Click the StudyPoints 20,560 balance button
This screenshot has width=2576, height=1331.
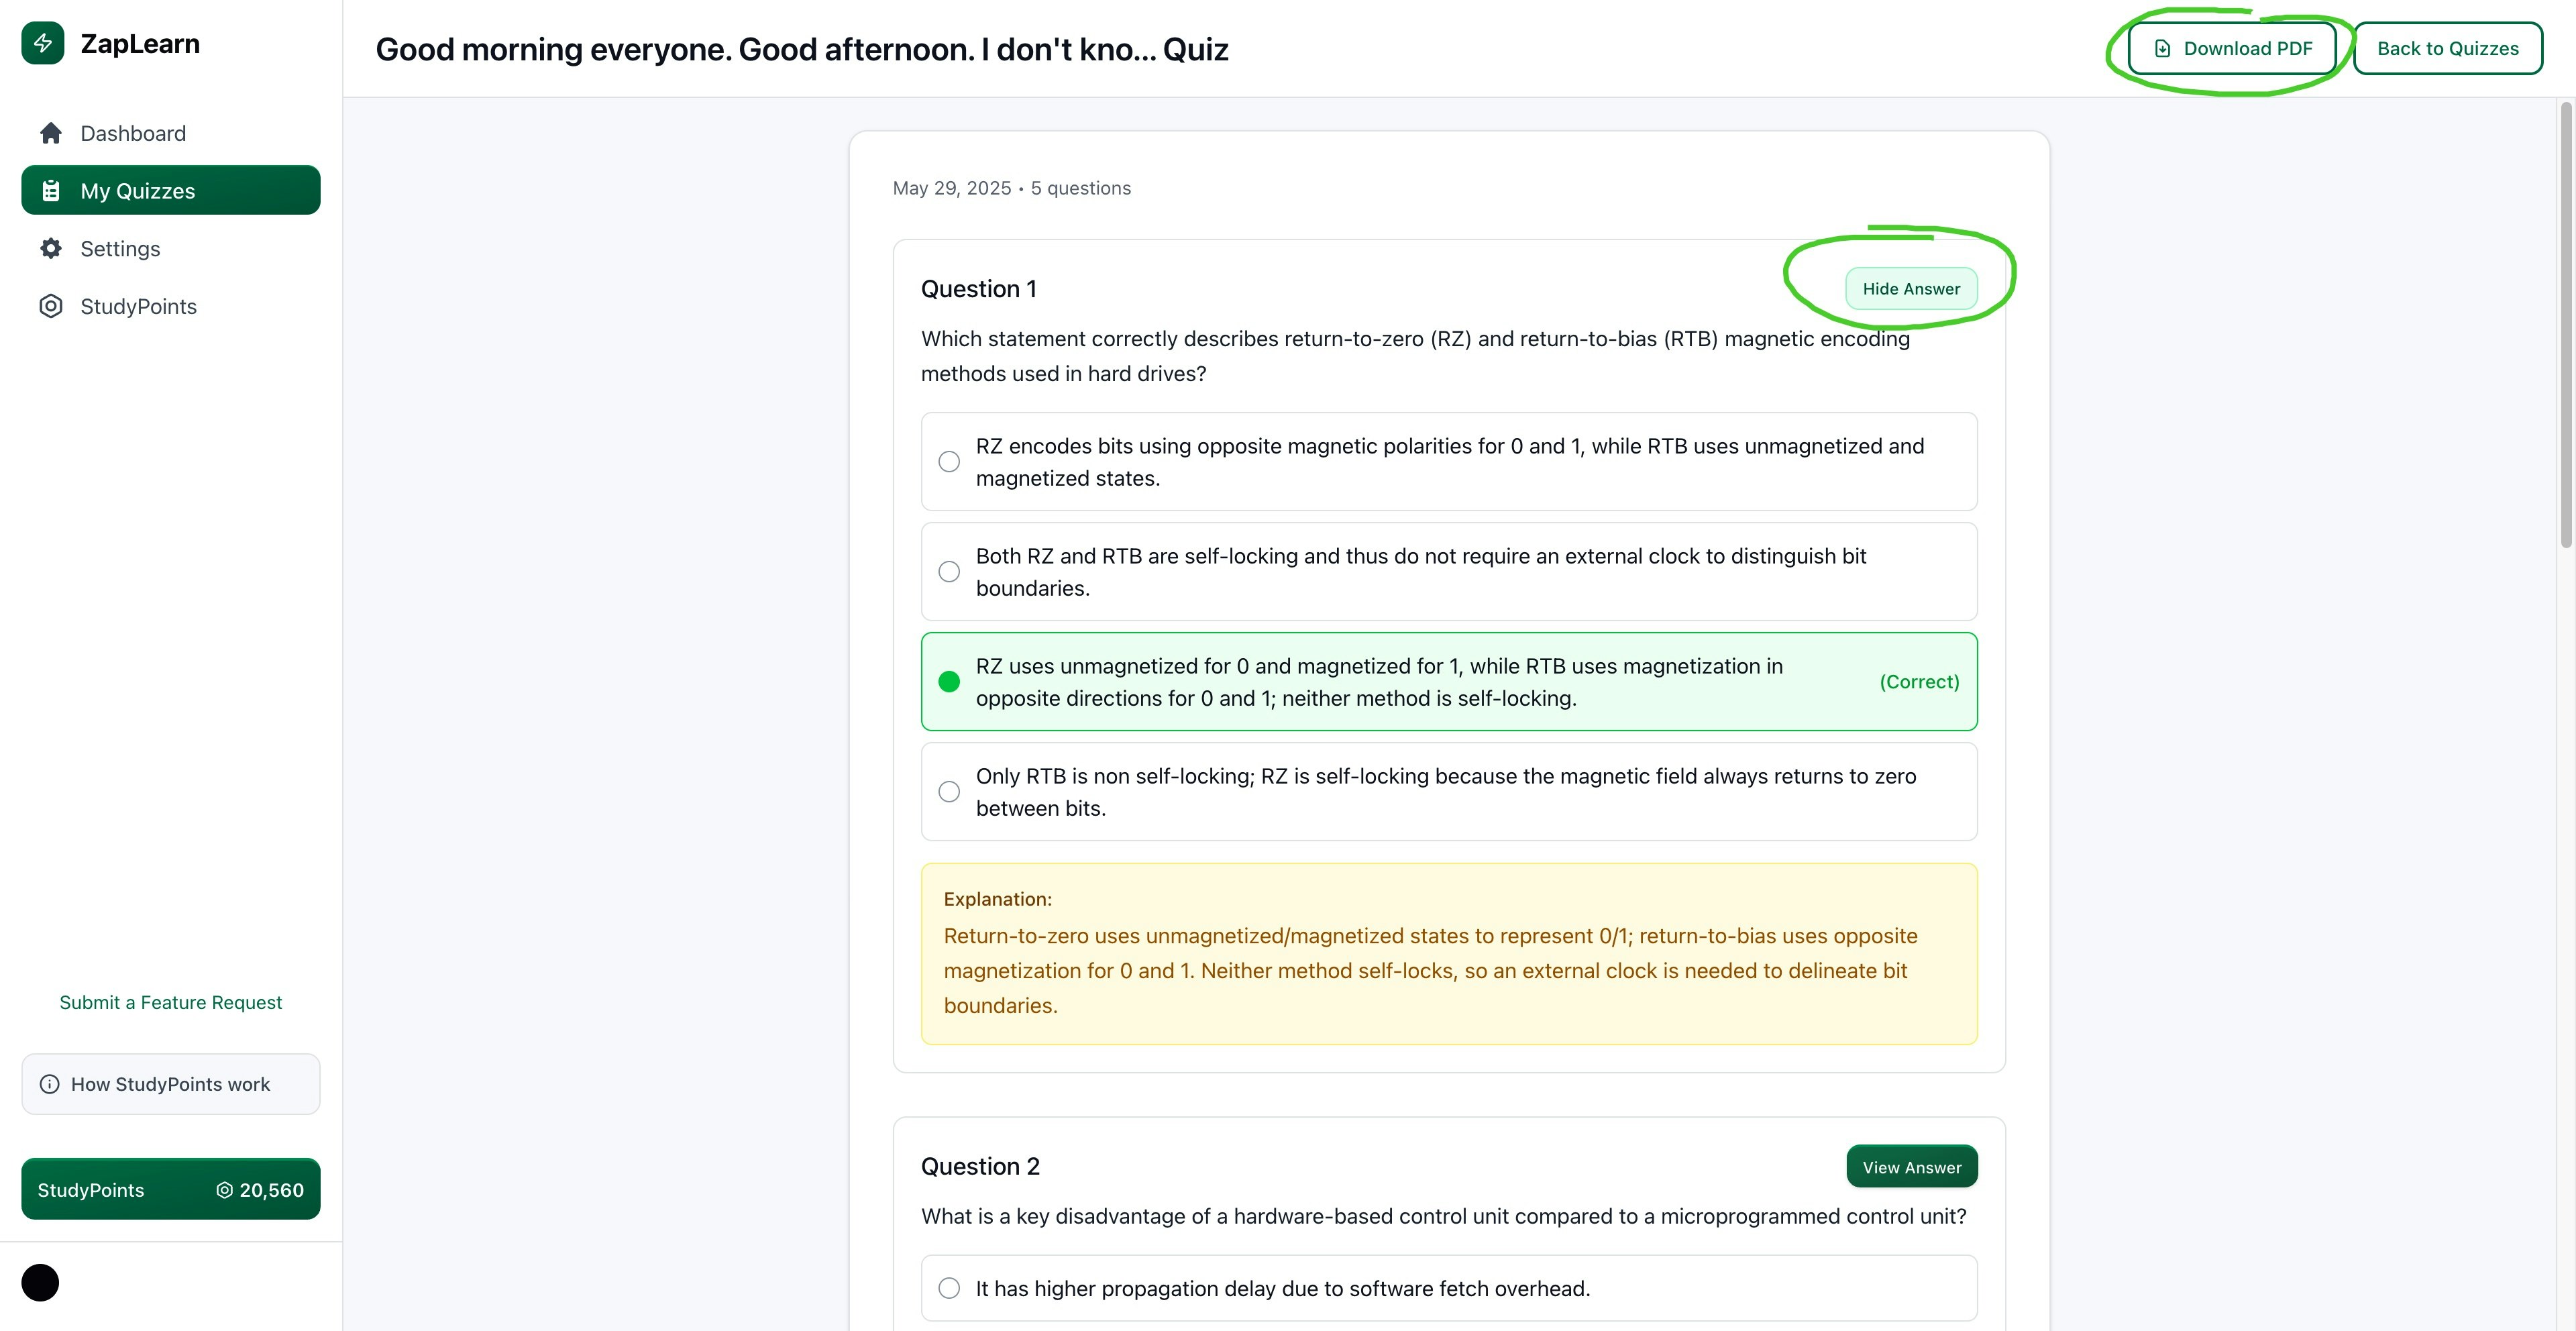coord(171,1189)
